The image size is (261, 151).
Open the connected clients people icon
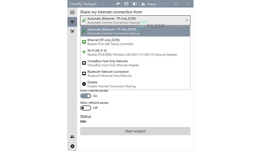click(72, 137)
